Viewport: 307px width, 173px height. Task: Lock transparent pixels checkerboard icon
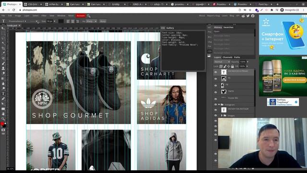click(221, 66)
